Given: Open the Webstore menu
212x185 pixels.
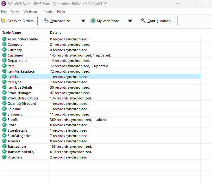Looking at the screenshot, I should pyautogui.click(x=31, y=12).
